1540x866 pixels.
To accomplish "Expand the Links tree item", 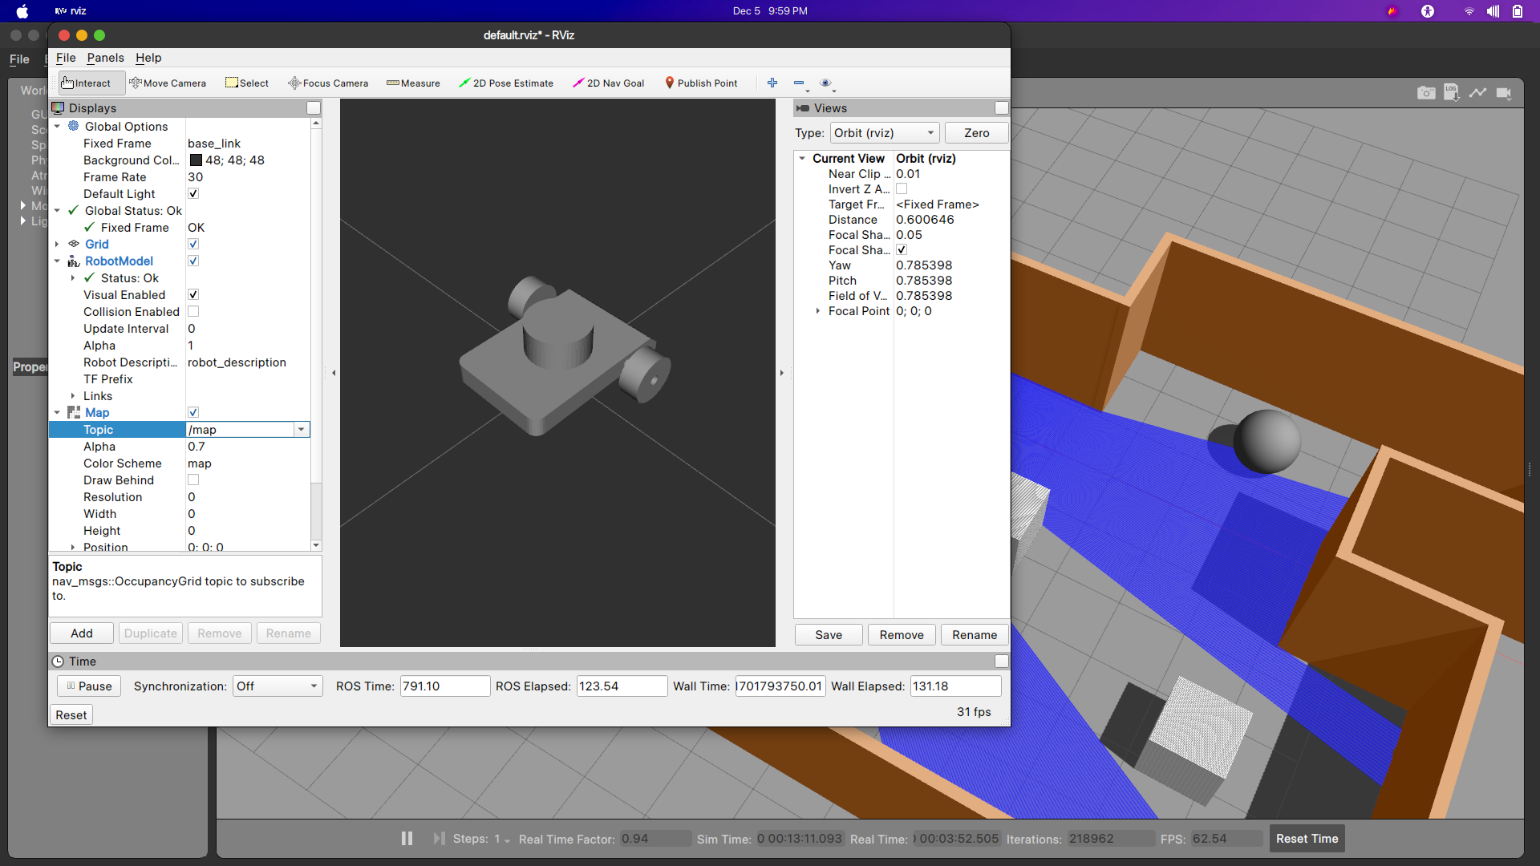I will coord(73,396).
